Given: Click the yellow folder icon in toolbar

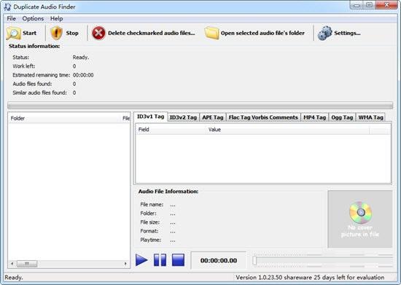Looking at the screenshot, I should [211, 33].
